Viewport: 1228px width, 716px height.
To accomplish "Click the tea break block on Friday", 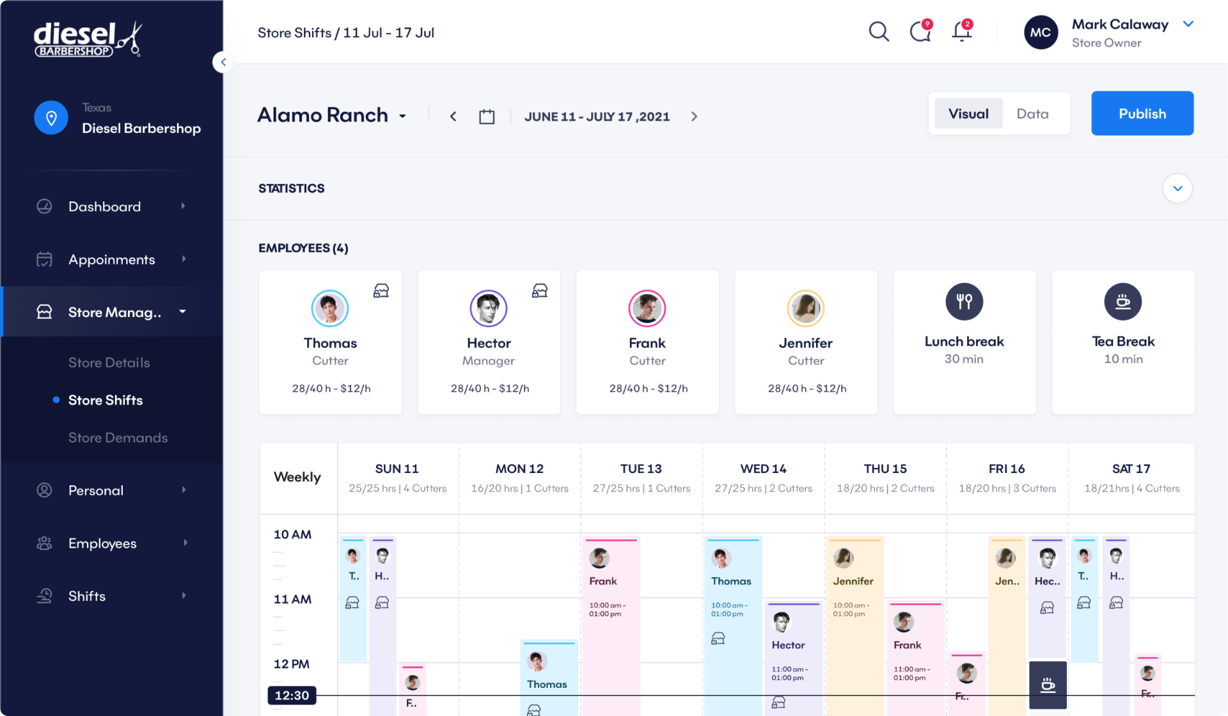I will point(1048,685).
